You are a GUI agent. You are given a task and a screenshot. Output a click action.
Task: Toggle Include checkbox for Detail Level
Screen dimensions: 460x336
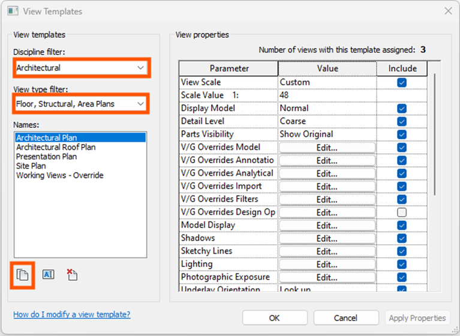click(x=402, y=121)
